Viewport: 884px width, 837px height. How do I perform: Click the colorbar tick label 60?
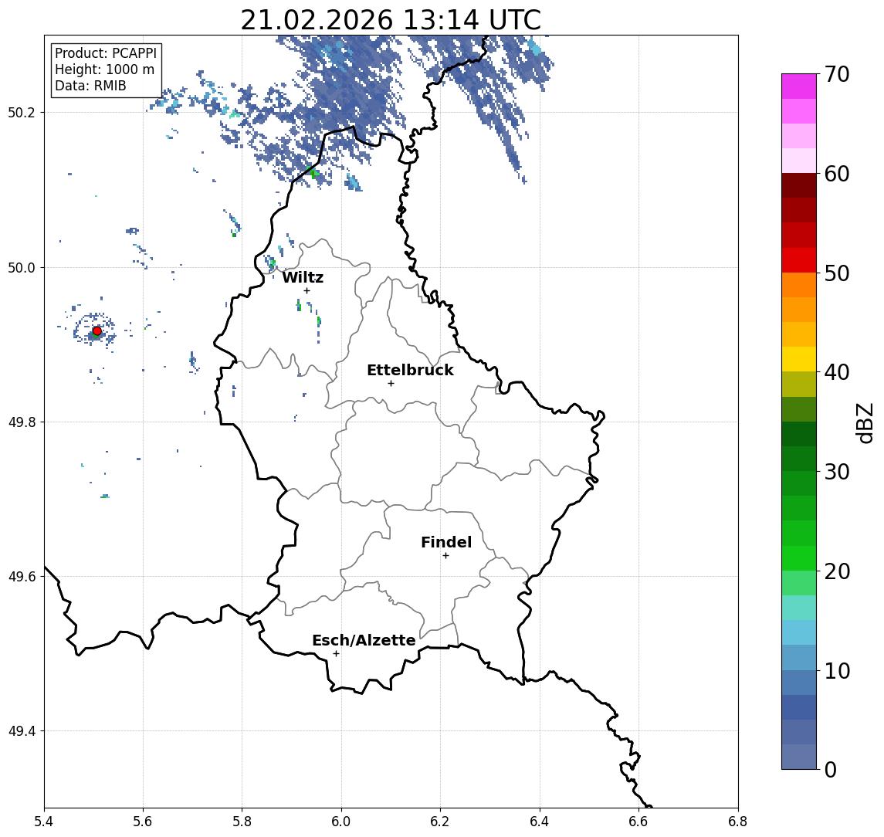click(837, 174)
